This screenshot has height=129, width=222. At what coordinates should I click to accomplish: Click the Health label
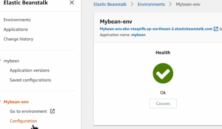163,53
